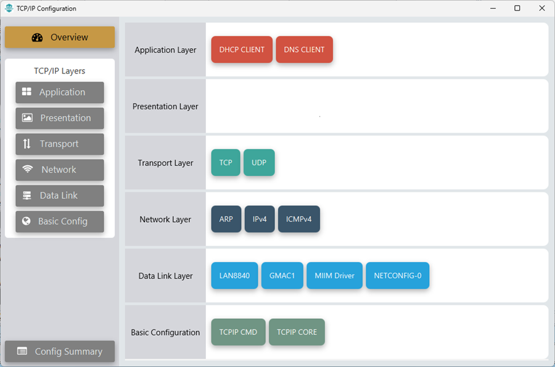Select the NETCONFIG-0 block
This screenshot has width=555, height=367.
(x=397, y=276)
